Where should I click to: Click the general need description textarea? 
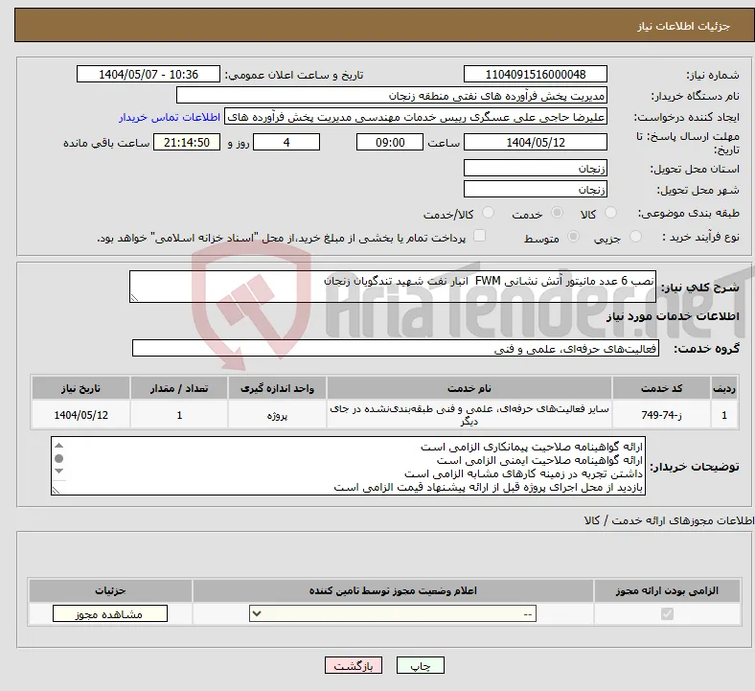click(393, 287)
